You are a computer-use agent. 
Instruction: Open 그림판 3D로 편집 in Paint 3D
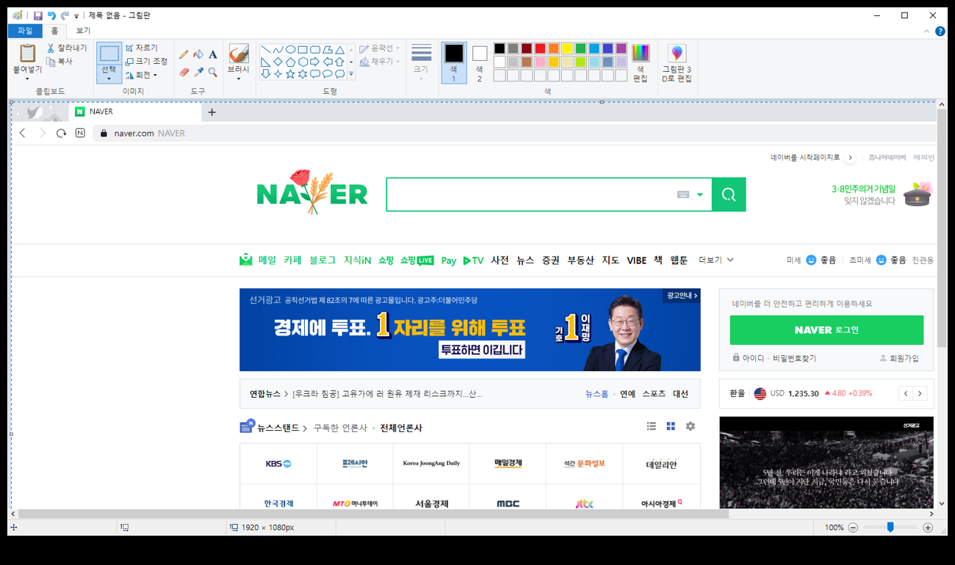click(677, 62)
